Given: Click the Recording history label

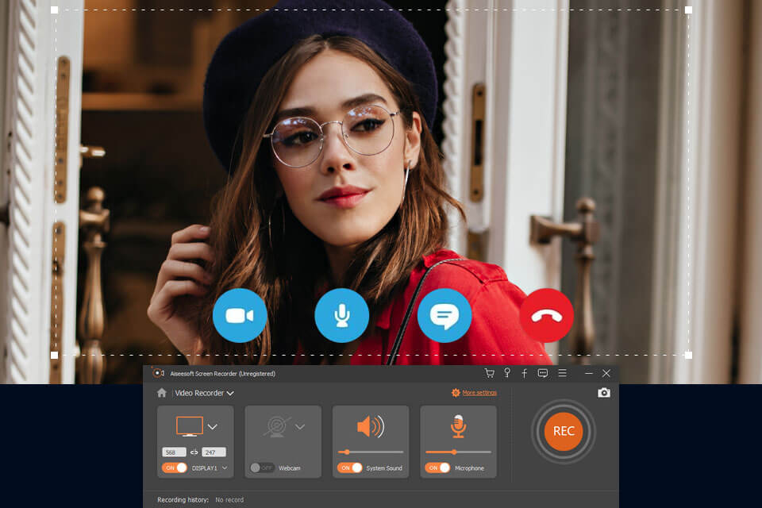Looking at the screenshot, I should 183,500.
